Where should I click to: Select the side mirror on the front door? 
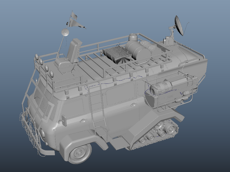[64, 120]
